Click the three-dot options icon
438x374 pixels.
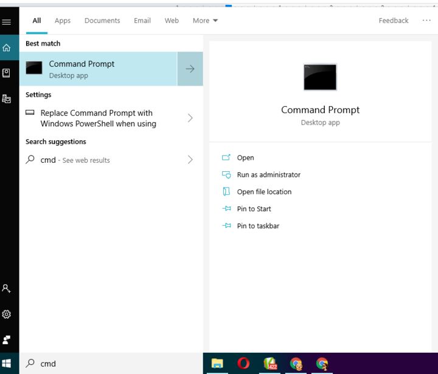[426, 21]
